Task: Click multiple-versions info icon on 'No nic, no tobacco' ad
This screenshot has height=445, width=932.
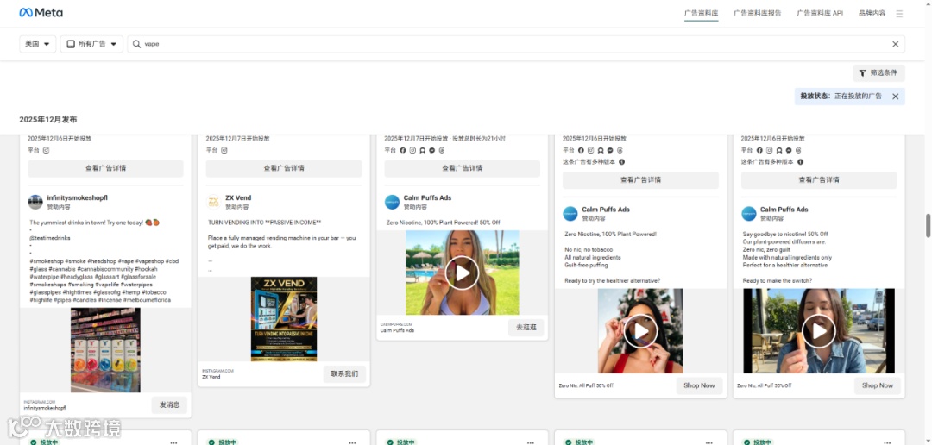Action: pyautogui.click(x=621, y=161)
